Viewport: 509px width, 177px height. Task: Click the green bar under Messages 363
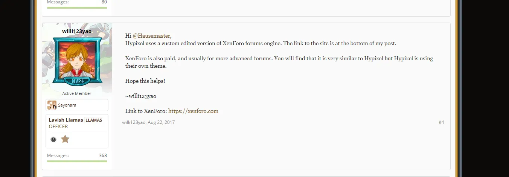77,161
